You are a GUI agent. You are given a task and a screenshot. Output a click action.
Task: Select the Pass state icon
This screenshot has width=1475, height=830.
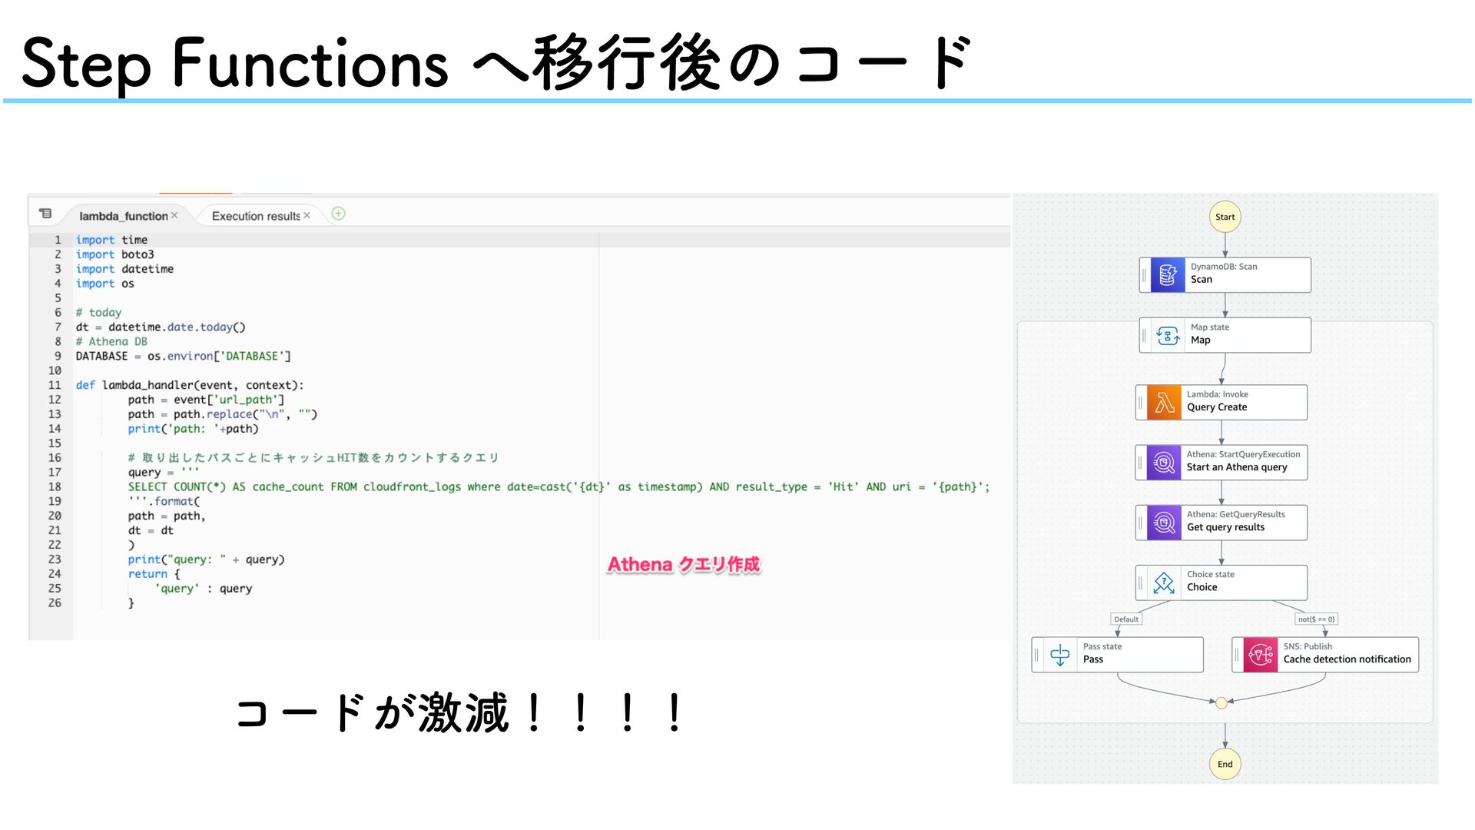(x=1060, y=655)
